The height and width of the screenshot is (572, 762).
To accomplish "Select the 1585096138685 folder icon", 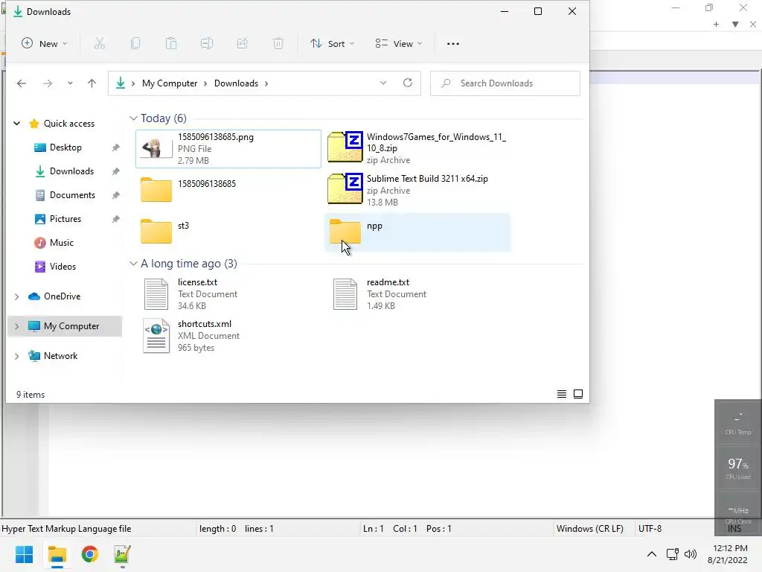I will pos(156,189).
